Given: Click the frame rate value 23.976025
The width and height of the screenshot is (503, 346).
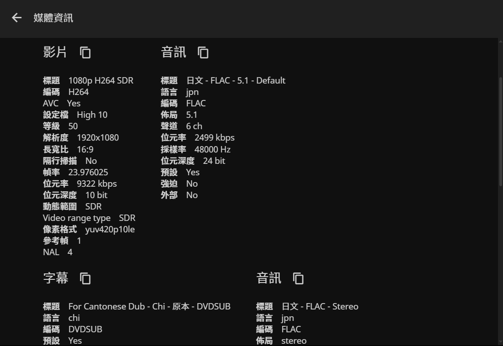Looking at the screenshot, I should click(x=88, y=172).
